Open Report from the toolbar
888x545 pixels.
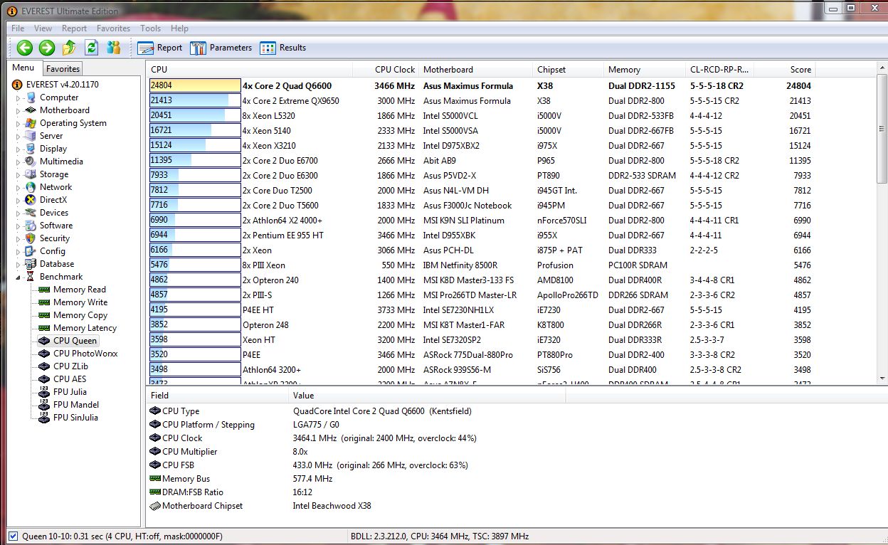(160, 48)
